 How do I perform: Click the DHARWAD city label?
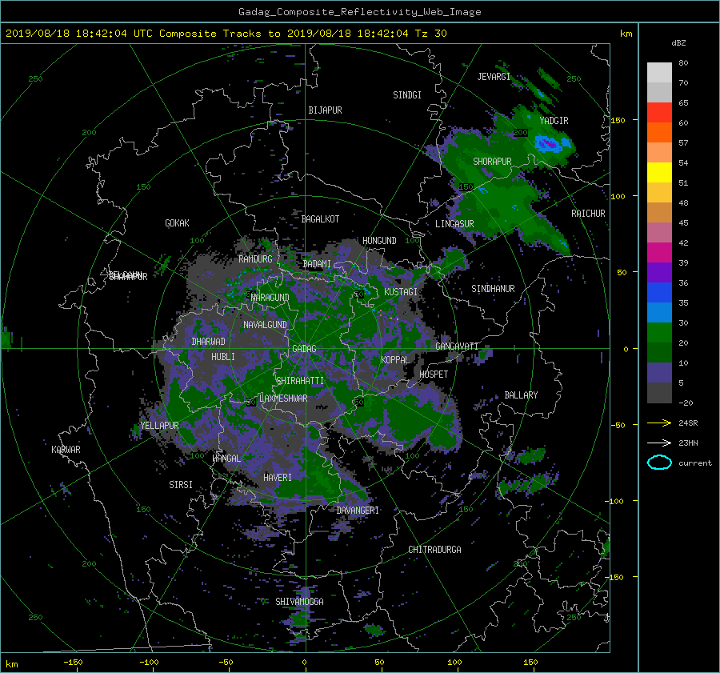pos(209,342)
